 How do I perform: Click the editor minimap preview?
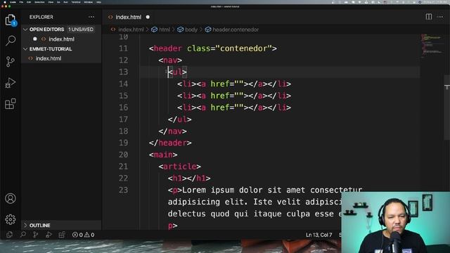click(432, 46)
